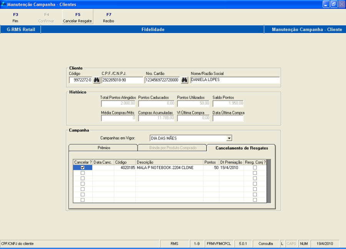The height and width of the screenshot is (249, 346).
Task: Select the Cancelamento de Resgates tab
Action: click(x=241, y=148)
